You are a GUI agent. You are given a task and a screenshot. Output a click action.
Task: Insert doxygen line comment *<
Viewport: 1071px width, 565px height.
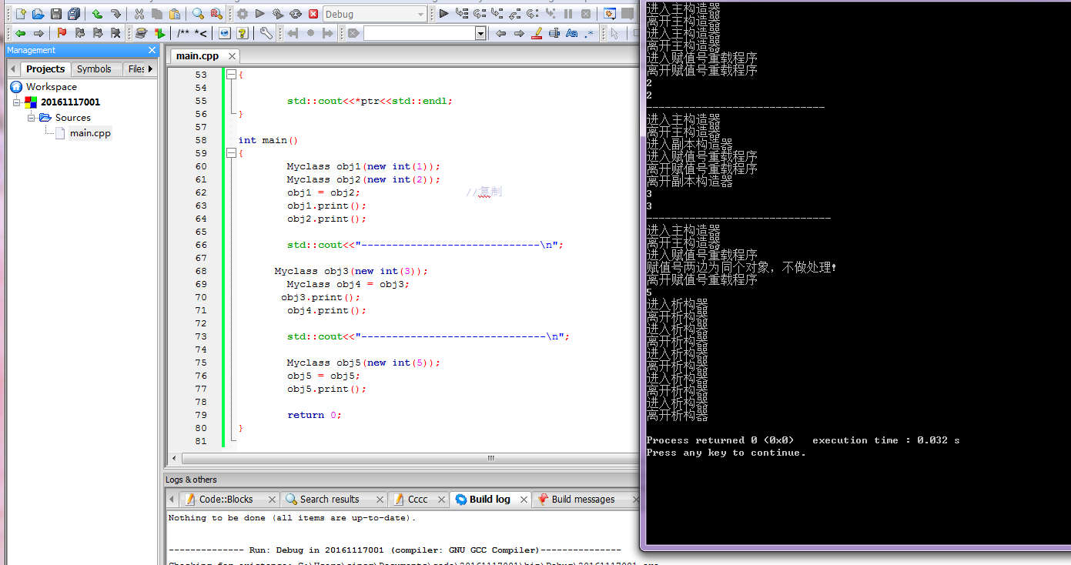(x=201, y=33)
